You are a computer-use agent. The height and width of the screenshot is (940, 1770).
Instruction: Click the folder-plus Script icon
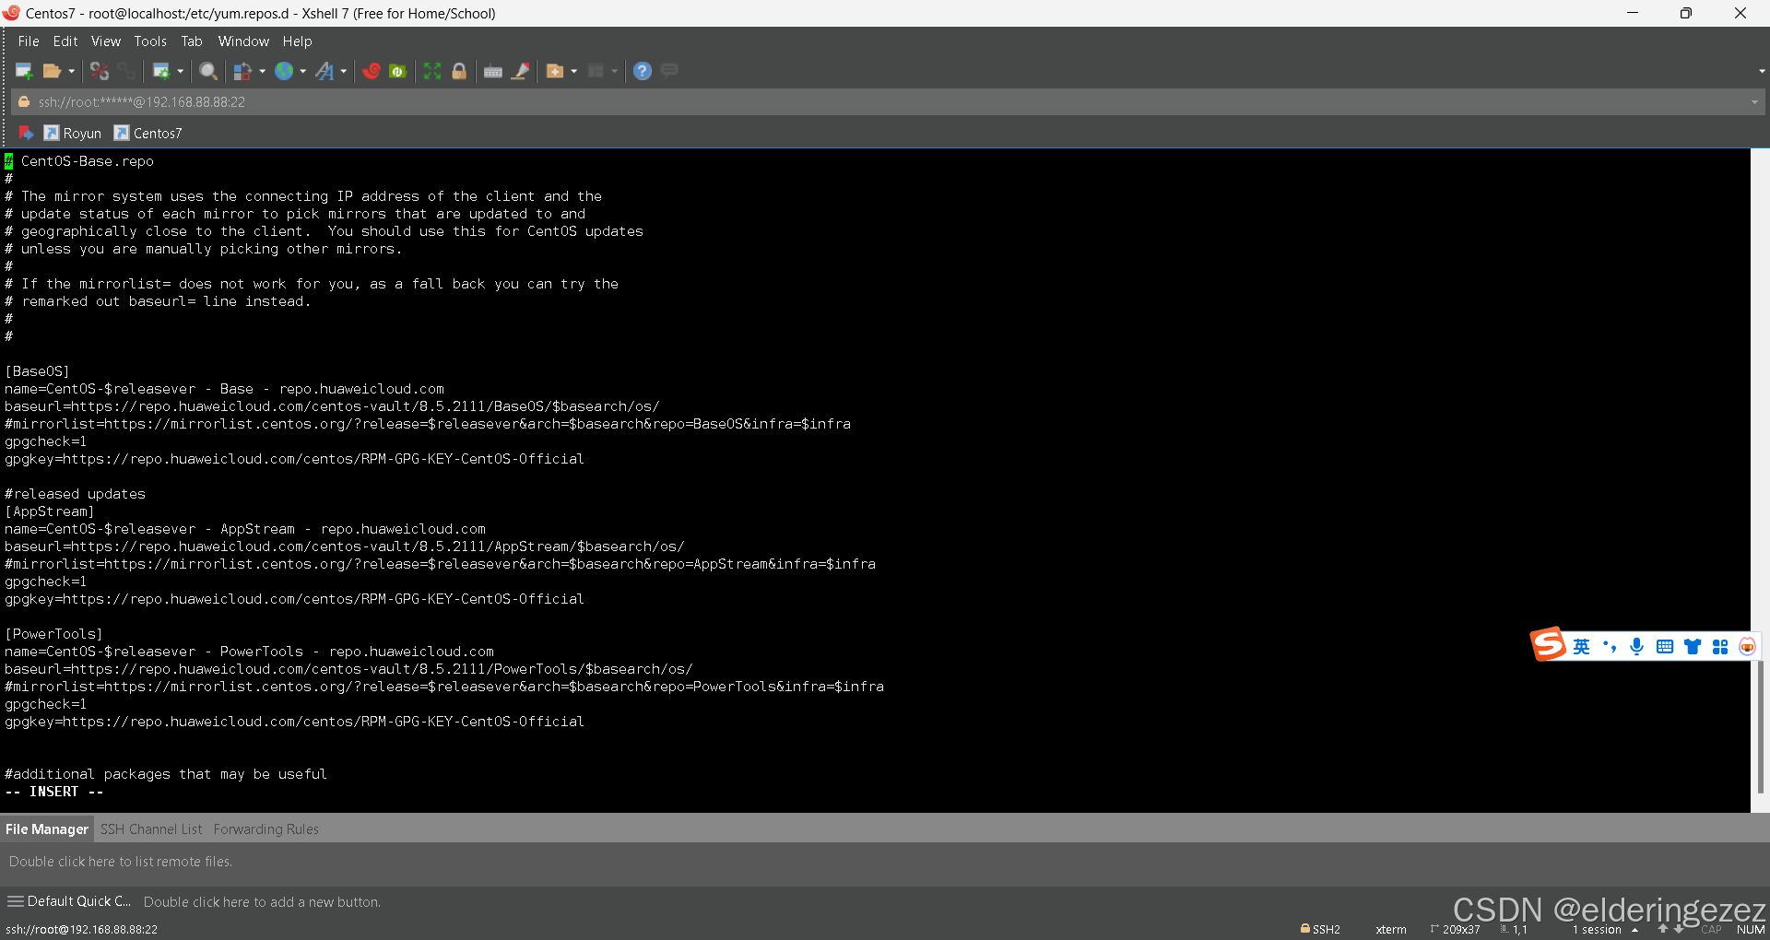pos(555,71)
